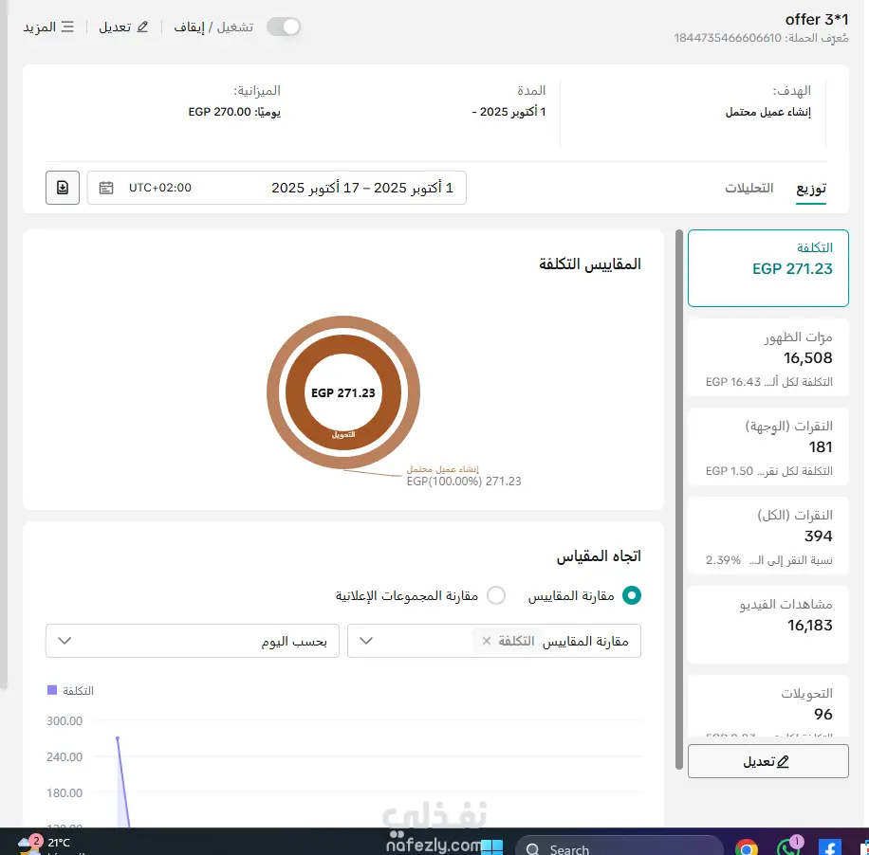Click the إنشاء عميل محتمل chart label
The height and width of the screenshot is (855, 869).
442,469
